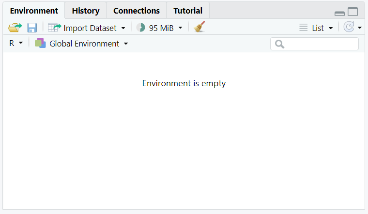The width and height of the screenshot is (368, 214).
Task: Open the Import Dataset dropdown arrow
Action: (123, 28)
